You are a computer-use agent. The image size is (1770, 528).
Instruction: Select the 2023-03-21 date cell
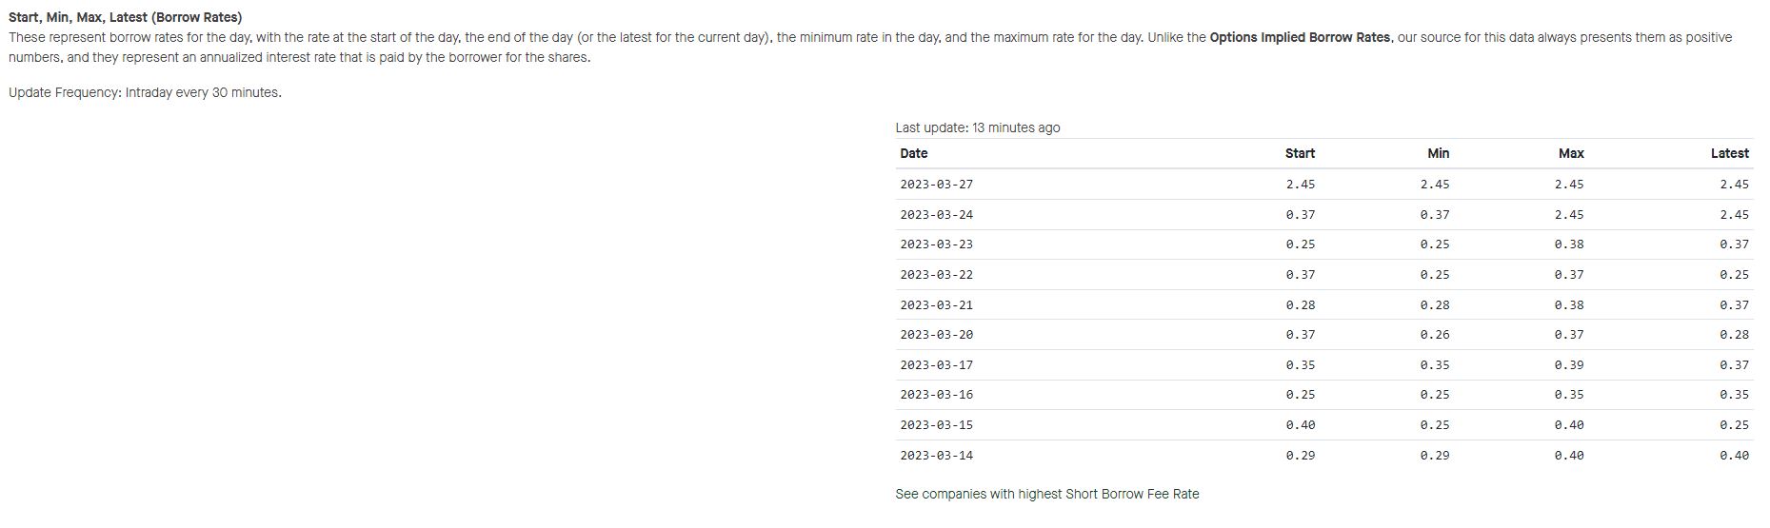[936, 305]
